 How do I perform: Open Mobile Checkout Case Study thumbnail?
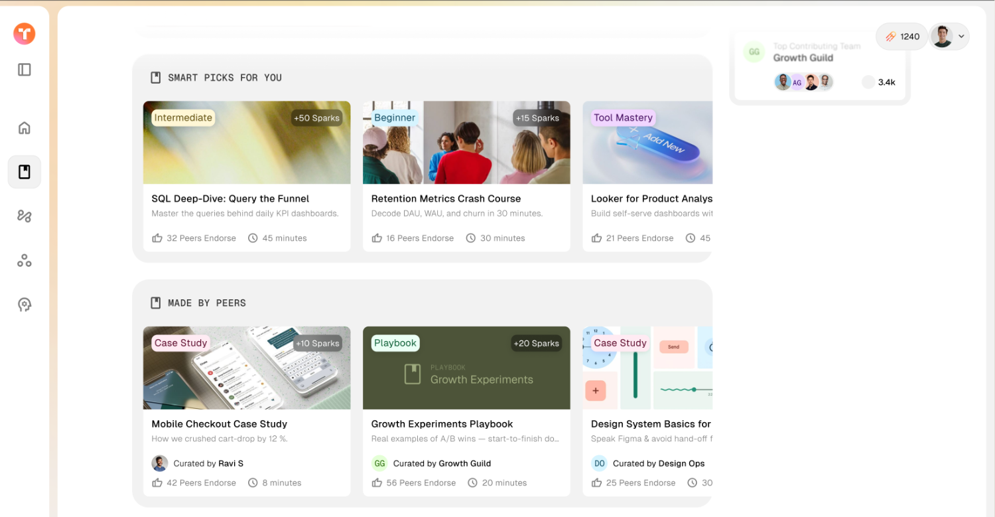coord(247,368)
